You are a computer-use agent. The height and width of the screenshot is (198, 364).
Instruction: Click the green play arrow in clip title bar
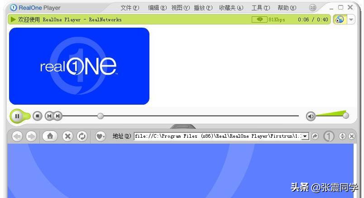point(13,19)
